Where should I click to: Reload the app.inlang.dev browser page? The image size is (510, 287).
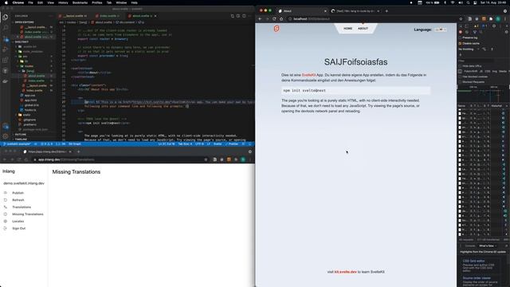point(19,159)
